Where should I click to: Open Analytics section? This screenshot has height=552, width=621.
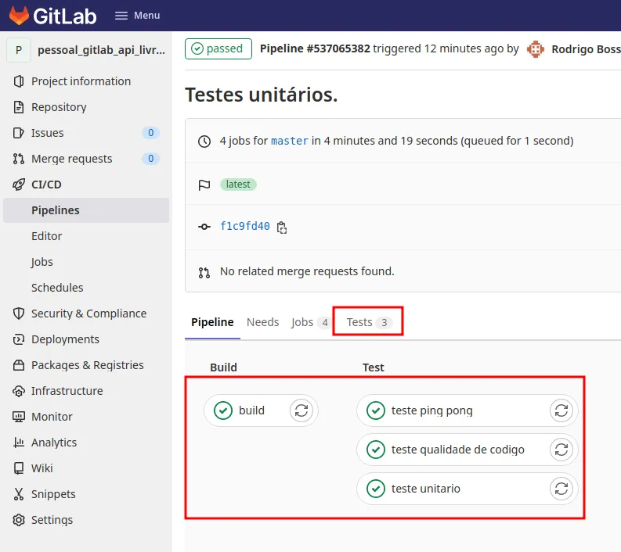54,443
